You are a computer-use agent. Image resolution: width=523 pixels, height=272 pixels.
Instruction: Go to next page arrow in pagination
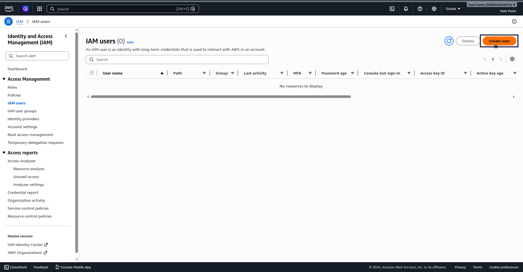click(x=501, y=59)
